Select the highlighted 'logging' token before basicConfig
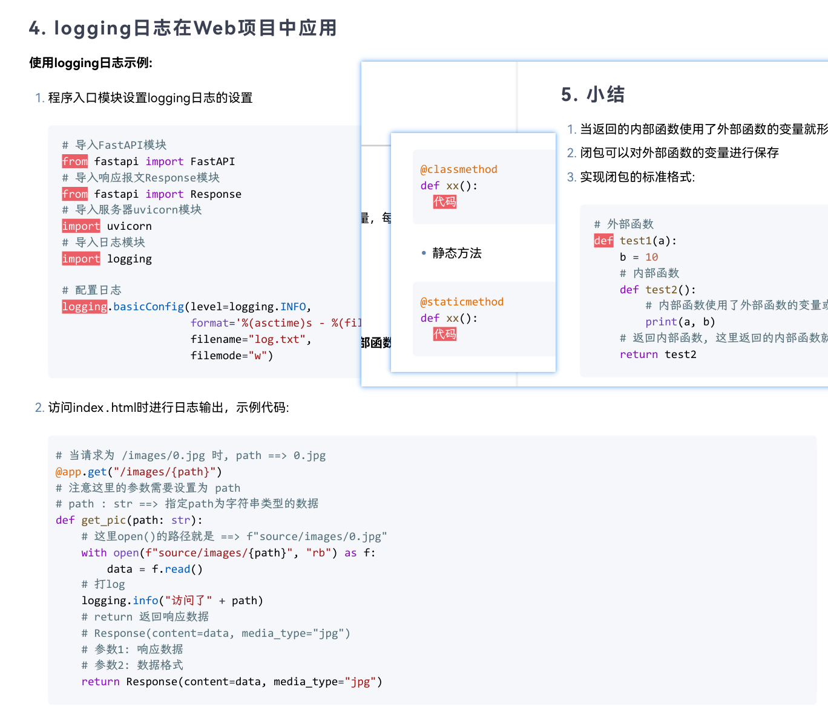 [x=84, y=306]
